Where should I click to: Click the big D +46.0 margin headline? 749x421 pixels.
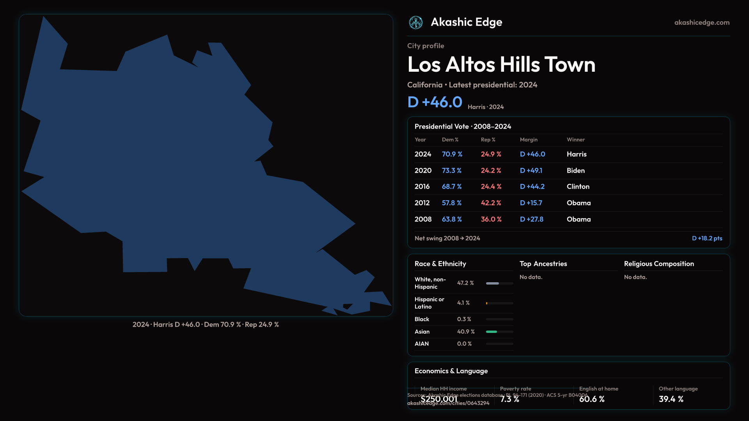click(435, 103)
